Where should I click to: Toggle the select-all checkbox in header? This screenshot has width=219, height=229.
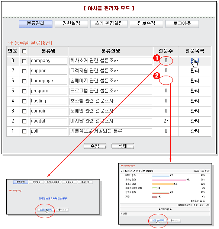tap(24, 51)
